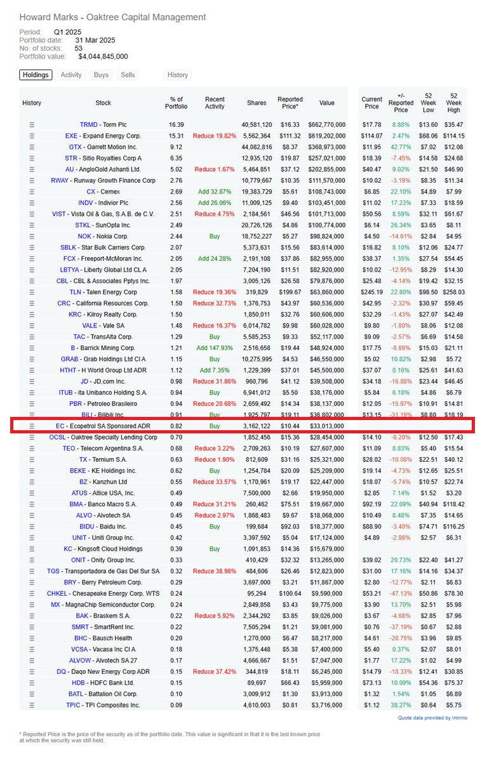
Task: Open the EC Ecopetrol ticker link
Action: (60, 426)
